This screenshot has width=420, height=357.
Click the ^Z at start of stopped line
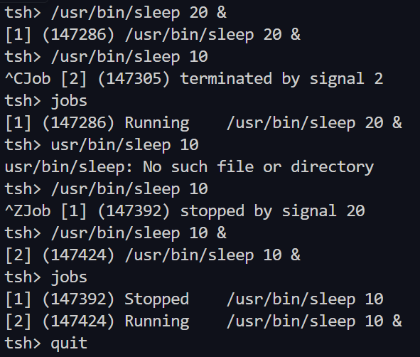pos(14,211)
